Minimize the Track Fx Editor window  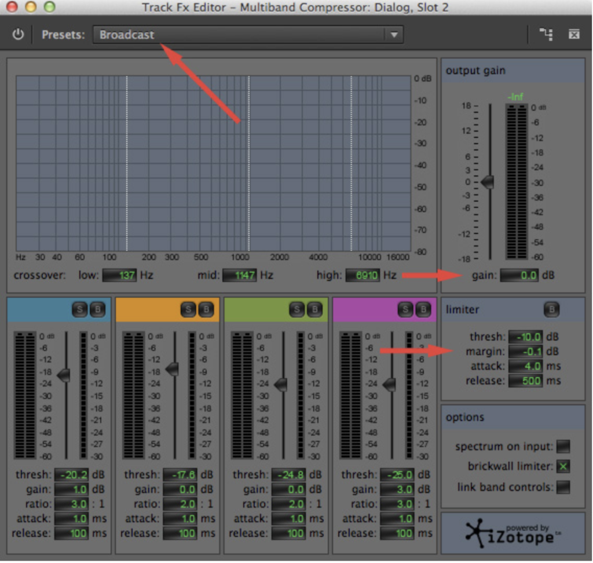31,6
